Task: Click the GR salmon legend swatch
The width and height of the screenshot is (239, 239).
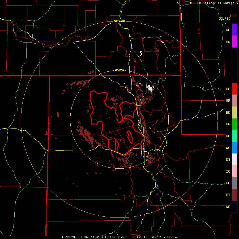Action: click(x=234, y=101)
